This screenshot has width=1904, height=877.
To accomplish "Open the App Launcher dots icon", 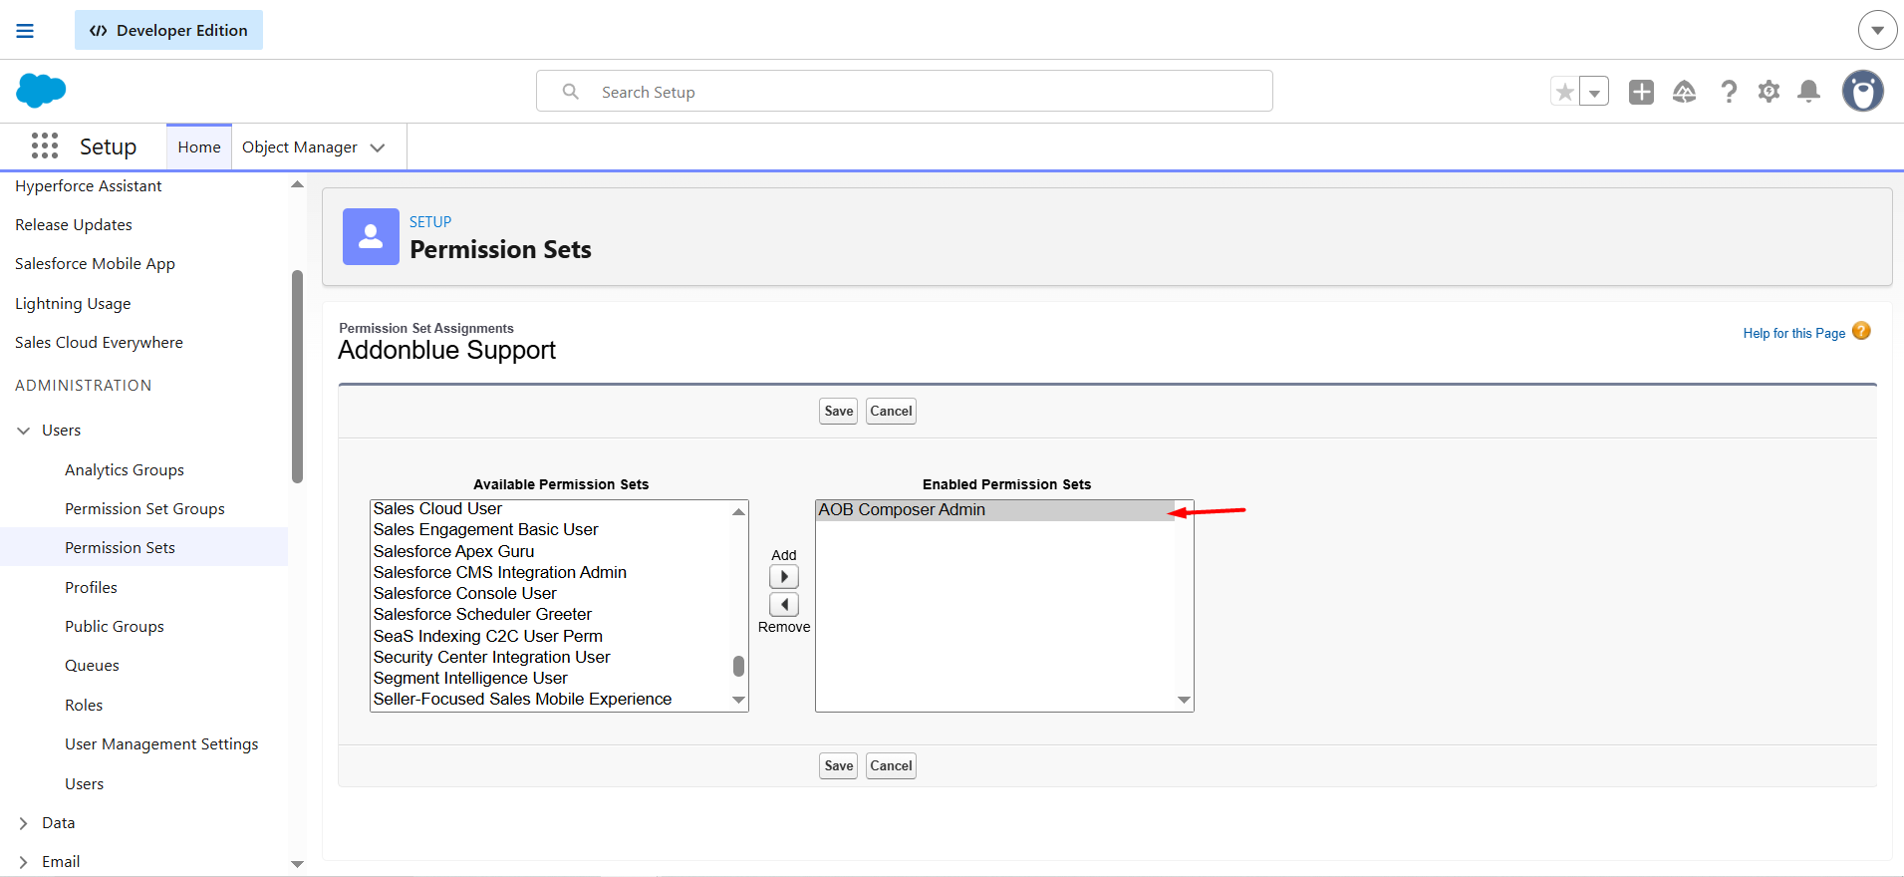I will pyautogui.click(x=45, y=146).
